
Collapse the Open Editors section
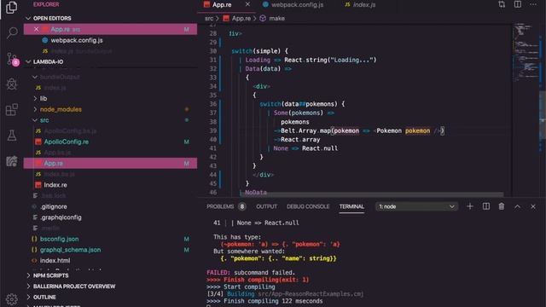tap(28, 18)
